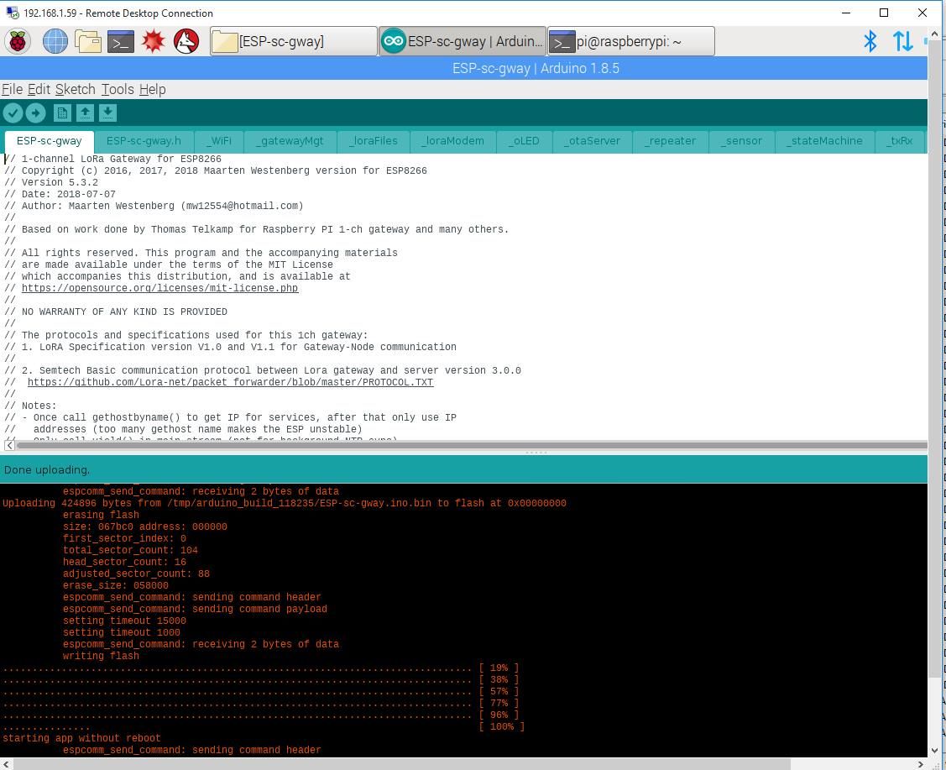
Task: Click the Open sketch up-arrow icon
Action: tap(85, 113)
